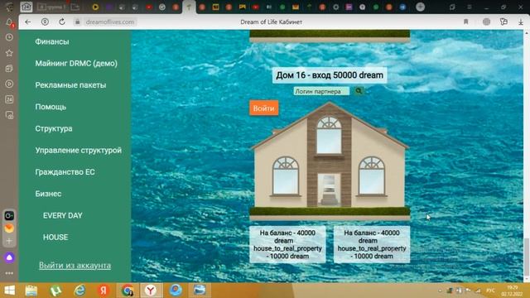The width and height of the screenshot is (530, 298).
Task: Expand the Бизнес menu section
Action: [x=48, y=194]
